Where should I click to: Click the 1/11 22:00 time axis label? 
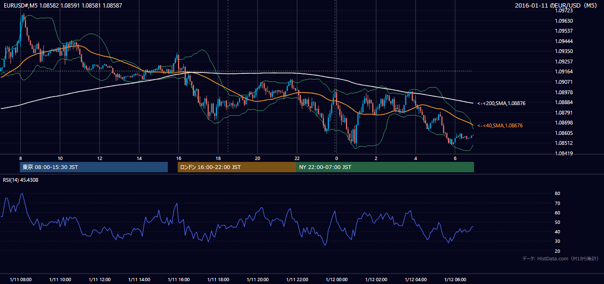pyautogui.click(x=297, y=279)
